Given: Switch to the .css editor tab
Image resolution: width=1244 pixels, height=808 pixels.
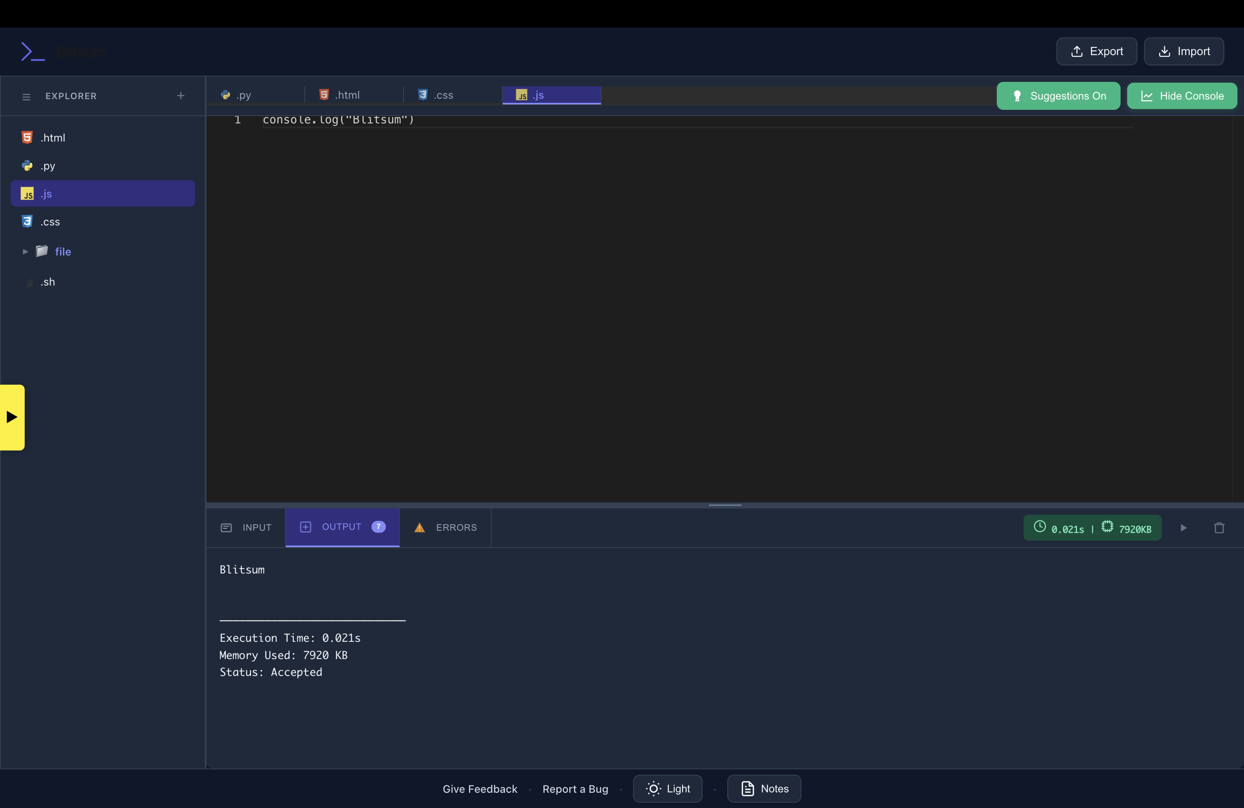Looking at the screenshot, I should pos(442,95).
